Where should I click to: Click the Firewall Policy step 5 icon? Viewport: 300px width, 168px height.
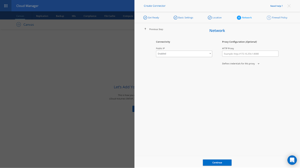coord(269,18)
